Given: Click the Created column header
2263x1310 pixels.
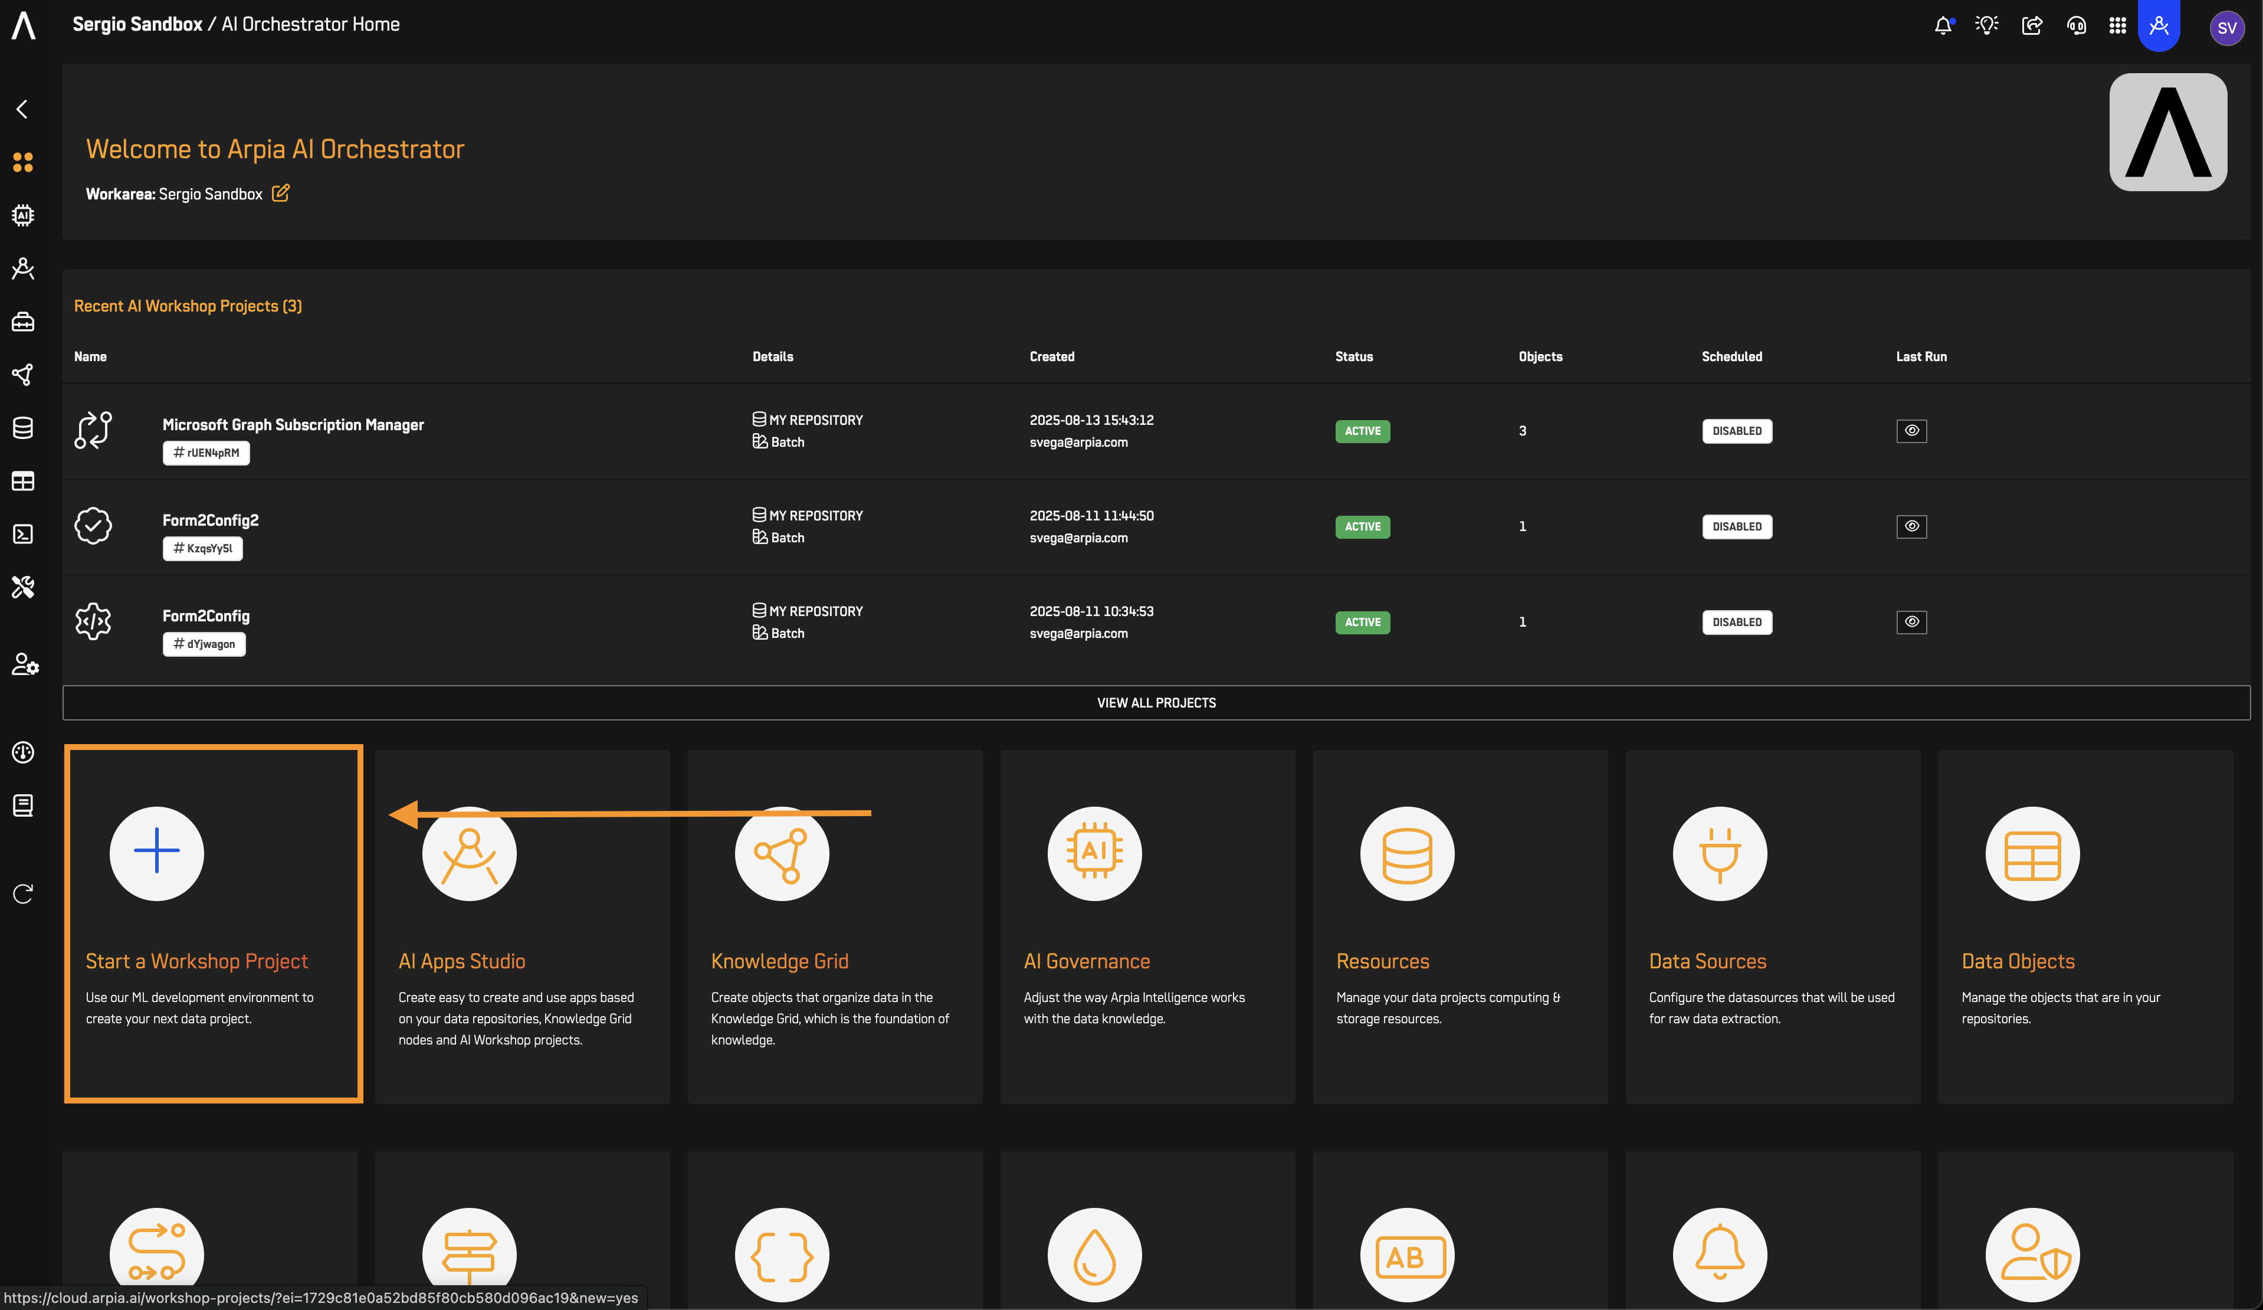Looking at the screenshot, I should [1052, 356].
